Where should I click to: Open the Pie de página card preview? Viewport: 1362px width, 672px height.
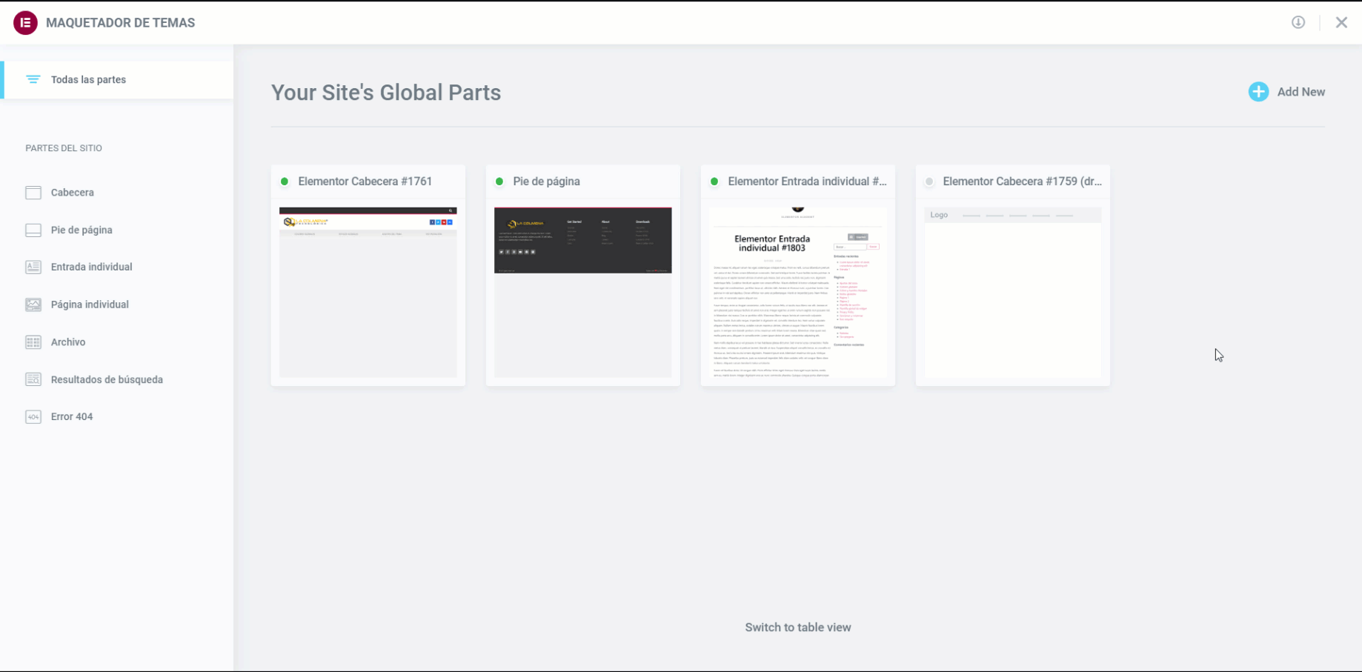582,292
